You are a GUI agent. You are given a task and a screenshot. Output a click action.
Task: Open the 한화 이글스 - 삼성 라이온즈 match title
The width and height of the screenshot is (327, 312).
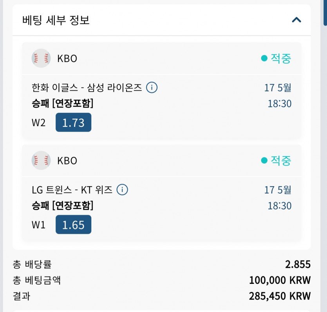tap(87, 87)
